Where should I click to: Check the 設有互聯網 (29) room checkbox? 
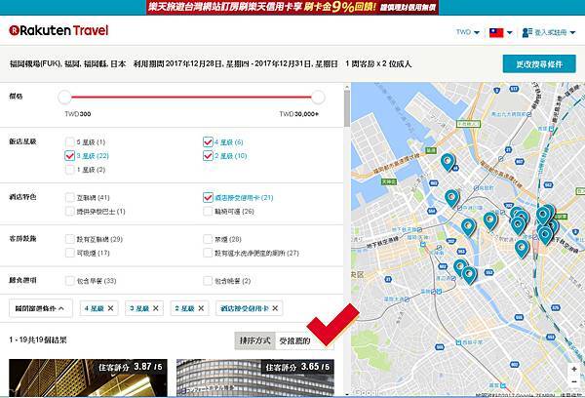click(x=70, y=239)
